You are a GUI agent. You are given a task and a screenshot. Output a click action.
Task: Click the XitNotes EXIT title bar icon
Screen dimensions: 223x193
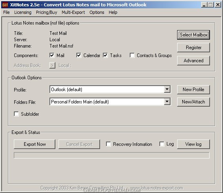(5, 5)
